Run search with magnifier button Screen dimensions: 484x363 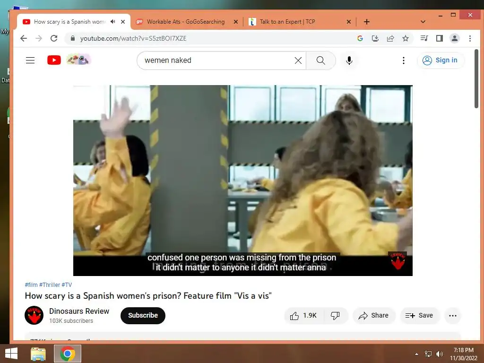point(321,60)
